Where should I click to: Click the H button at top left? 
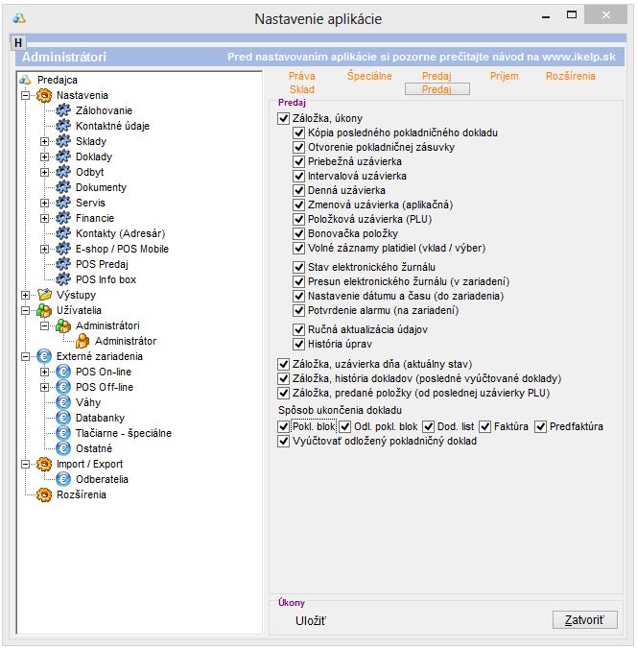(x=17, y=43)
